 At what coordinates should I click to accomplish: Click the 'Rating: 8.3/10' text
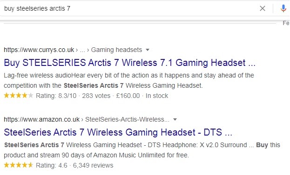click(x=56, y=96)
